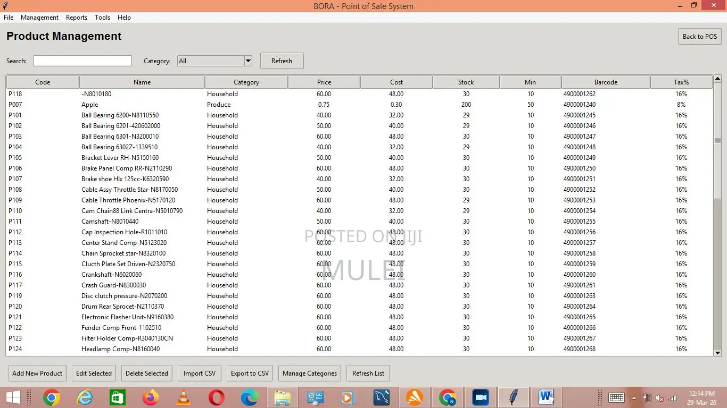Image resolution: width=727 pixels, height=408 pixels.
Task: Click Export to CSV button
Action: pyautogui.click(x=250, y=373)
